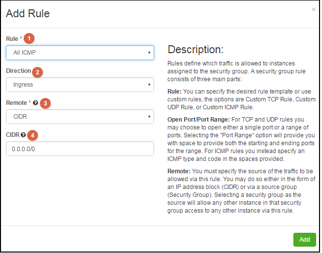This screenshot has width=322, height=253.
Task: Click the arrow on the Rule select
Action: [149, 53]
